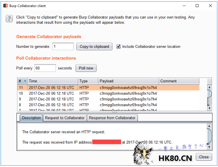Sort by the Payload column header
The width and height of the screenshot is (218, 167).
tap(128, 81)
